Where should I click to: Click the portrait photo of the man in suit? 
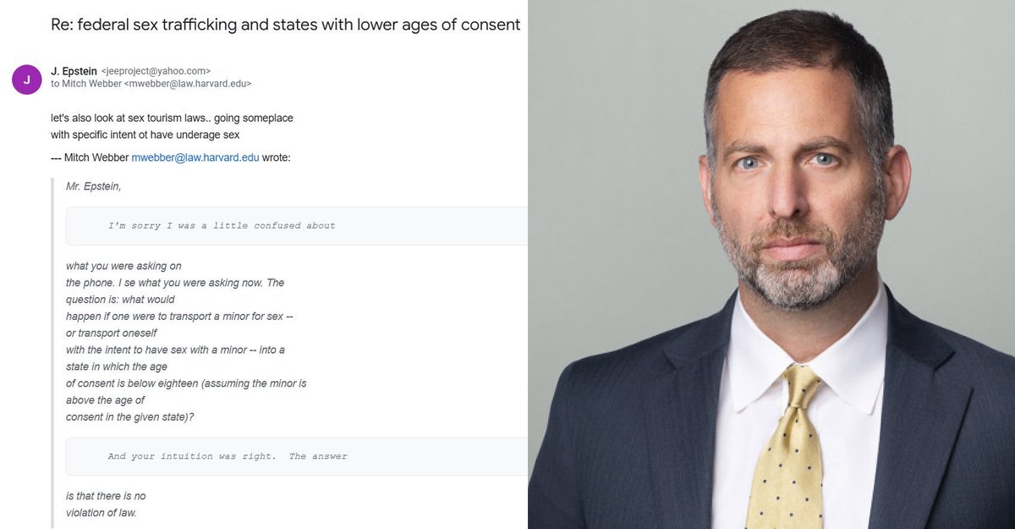[771, 264]
